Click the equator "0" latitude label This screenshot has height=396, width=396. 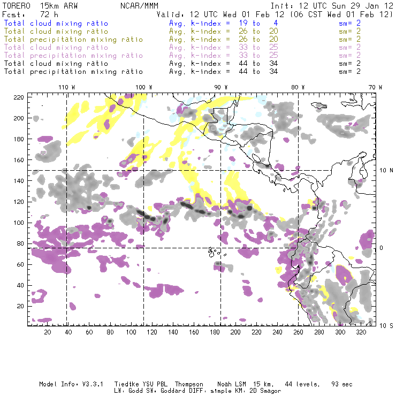click(x=382, y=248)
